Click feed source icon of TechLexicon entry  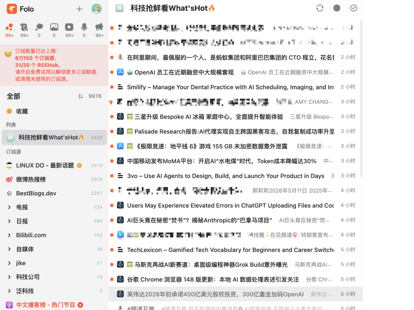(x=120, y=249)
